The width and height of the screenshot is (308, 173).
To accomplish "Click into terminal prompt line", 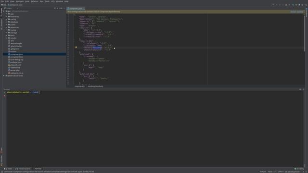I will (x=24, y=92).
